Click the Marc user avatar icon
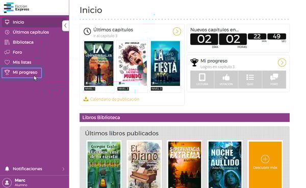 [x=7, y=182]
